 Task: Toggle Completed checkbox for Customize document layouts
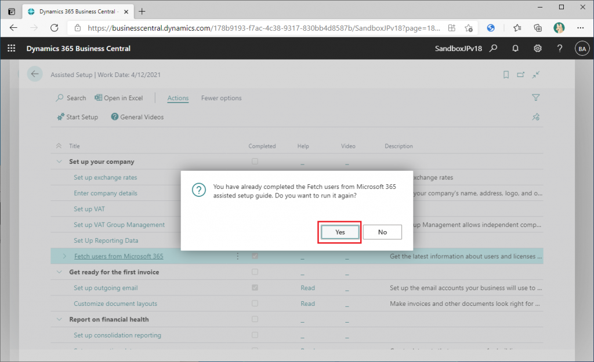pos(255,304)
